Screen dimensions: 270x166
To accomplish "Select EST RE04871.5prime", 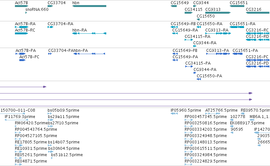I will point(19,164).
